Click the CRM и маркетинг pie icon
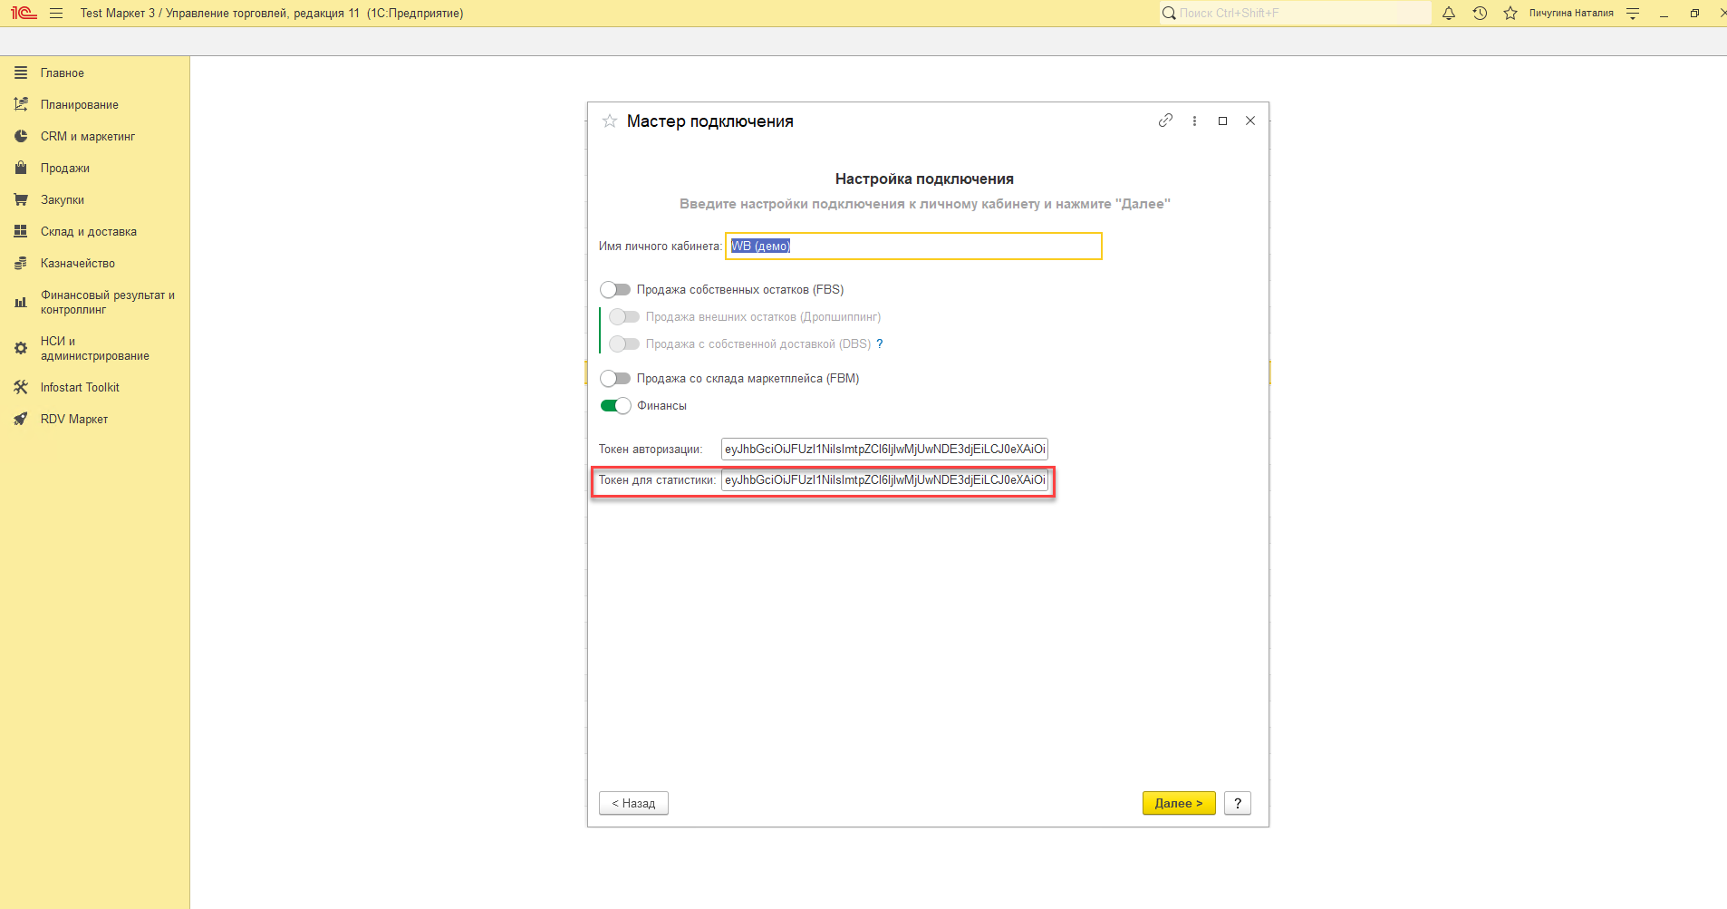The height and width of the screenshot is (909, 1727). (21, 136)
